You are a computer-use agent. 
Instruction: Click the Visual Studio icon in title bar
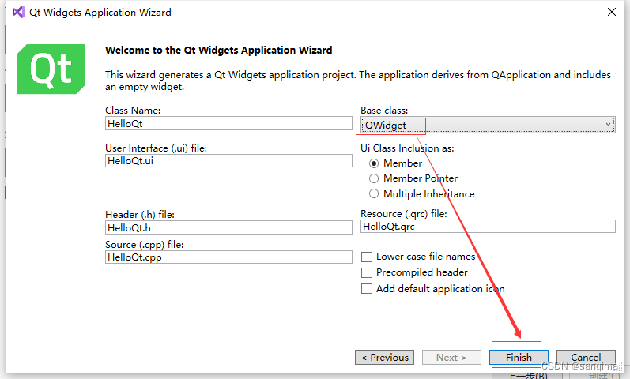pos(18,13)
